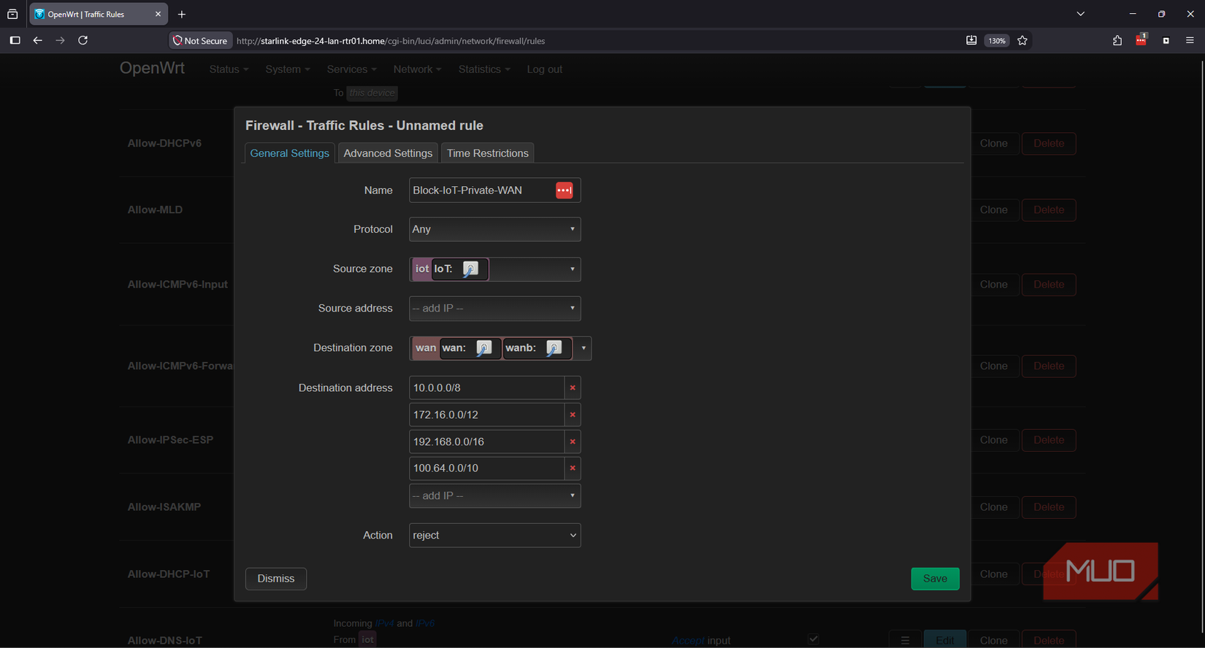Click the 172.16.0.0/12 destination address field
Image resolution: width=1205 pixels, height=648 pixels.
click(486, 415)
